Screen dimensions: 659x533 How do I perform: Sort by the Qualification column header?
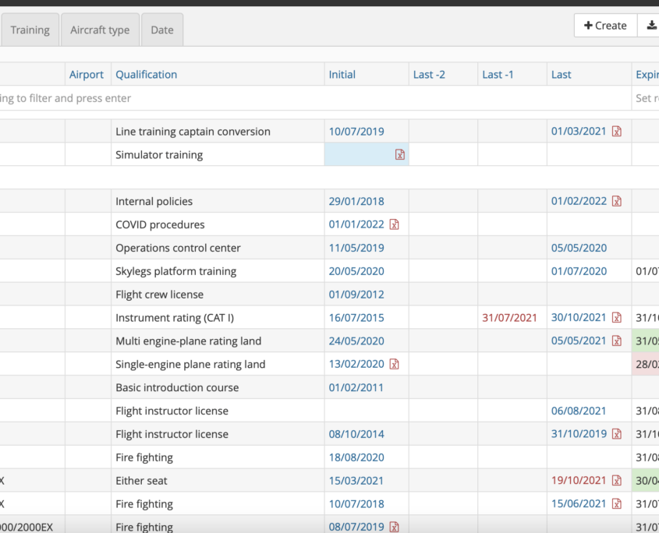tap(147, 75)
